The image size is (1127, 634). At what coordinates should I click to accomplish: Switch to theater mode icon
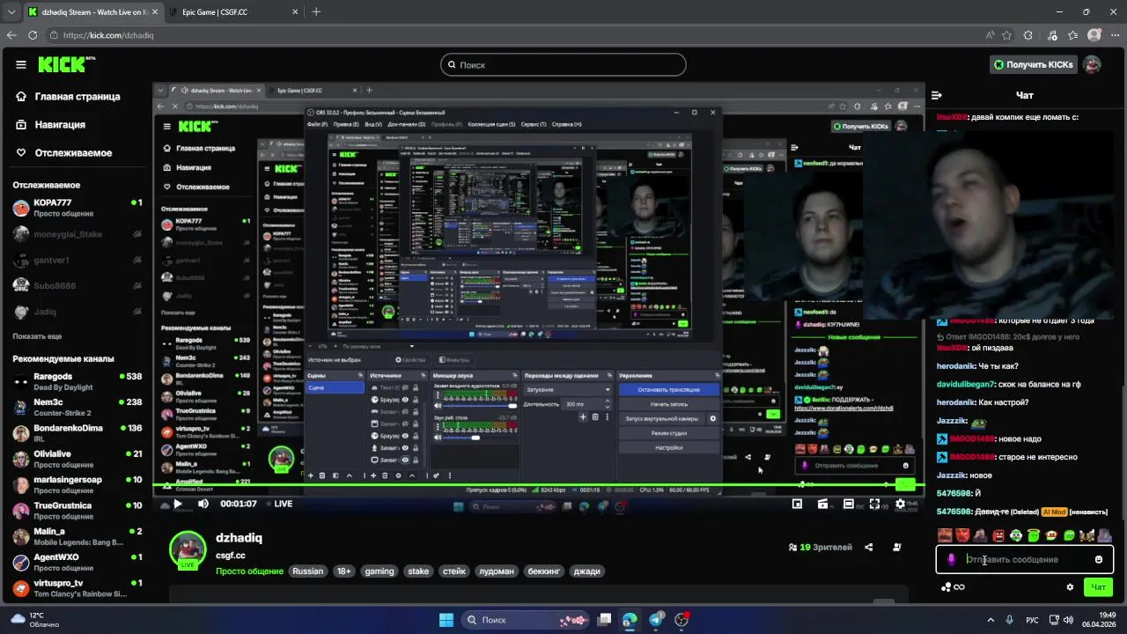coord(848,504)
